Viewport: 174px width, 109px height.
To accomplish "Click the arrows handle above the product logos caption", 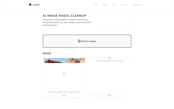I will [x=110, y=58].
